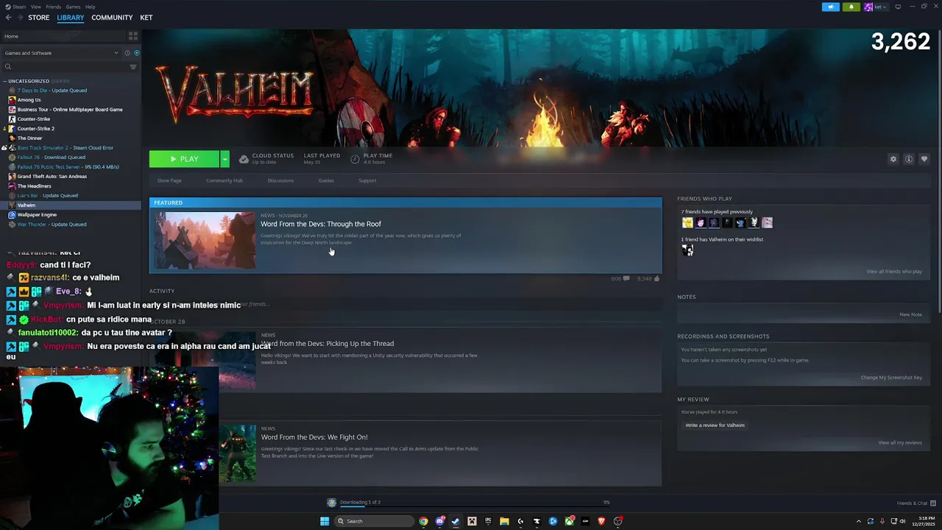Expand Games and Software dropdown
This screenshot has width=942, height=530.
point(60,53)
